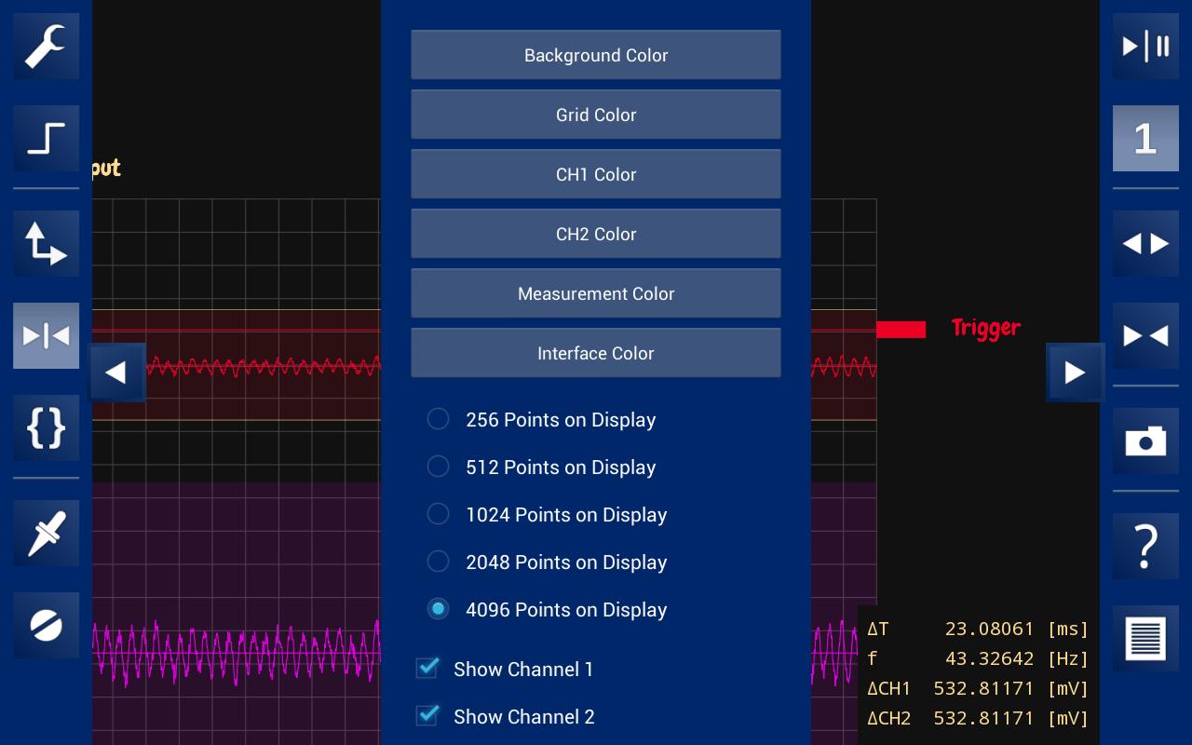Open settings via the wrench icon
Viewport: 1192px width, 745px height.
pyautogui.click(x=46, y=46)
